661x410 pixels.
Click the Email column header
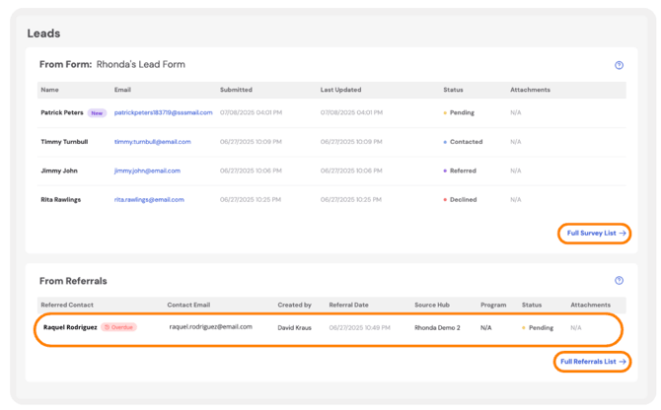122,90
